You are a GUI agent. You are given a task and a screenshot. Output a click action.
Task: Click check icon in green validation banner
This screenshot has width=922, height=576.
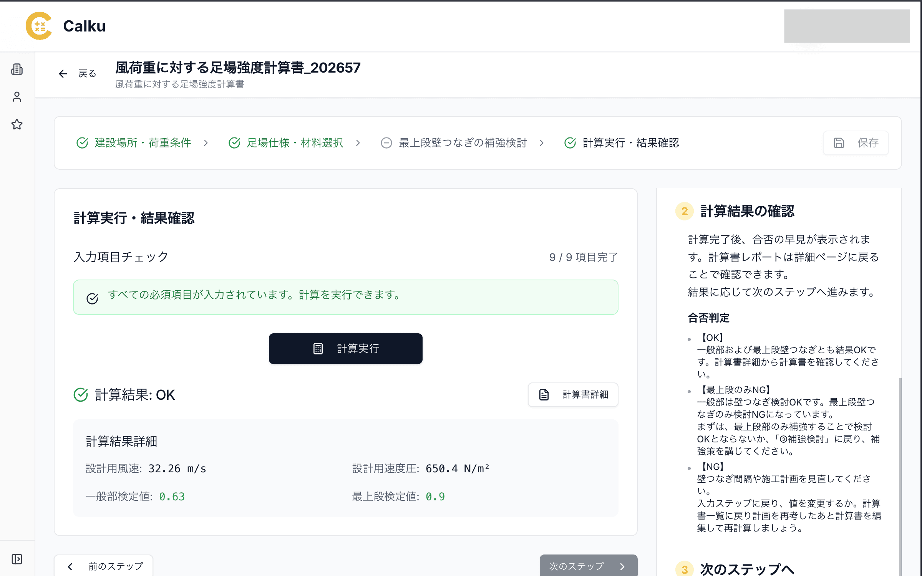[x=92, y=298]
